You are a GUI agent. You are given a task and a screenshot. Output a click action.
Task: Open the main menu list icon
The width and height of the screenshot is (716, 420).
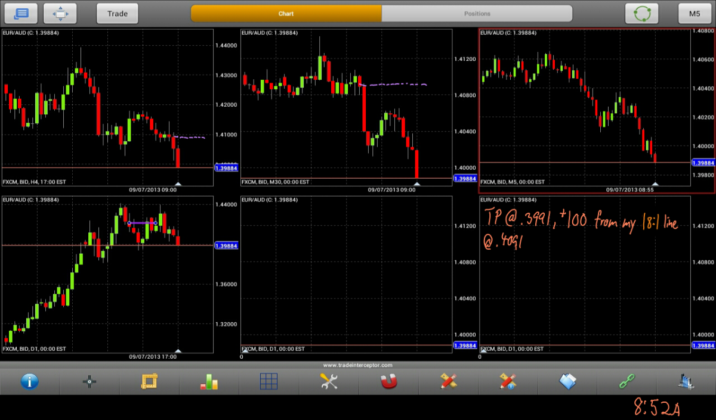tap(21, 13)
